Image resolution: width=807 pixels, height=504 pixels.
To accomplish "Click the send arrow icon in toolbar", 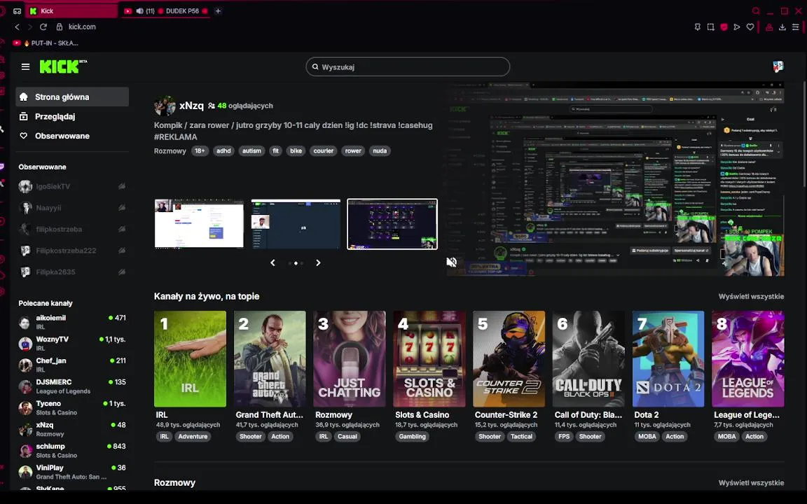I will tap(737, 27).
